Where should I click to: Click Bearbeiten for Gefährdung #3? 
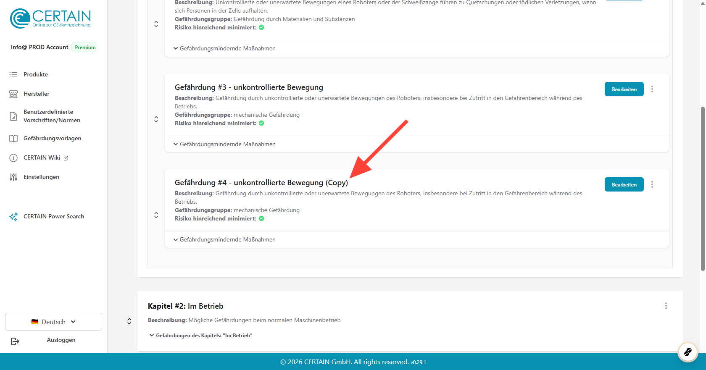624,89
